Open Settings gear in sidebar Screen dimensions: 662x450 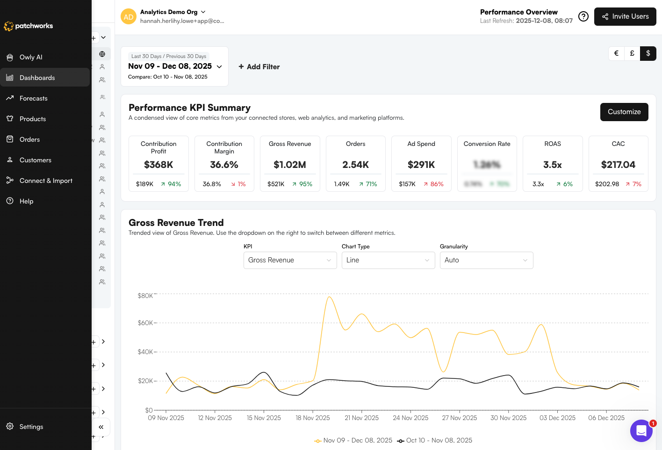pos(31,427)
